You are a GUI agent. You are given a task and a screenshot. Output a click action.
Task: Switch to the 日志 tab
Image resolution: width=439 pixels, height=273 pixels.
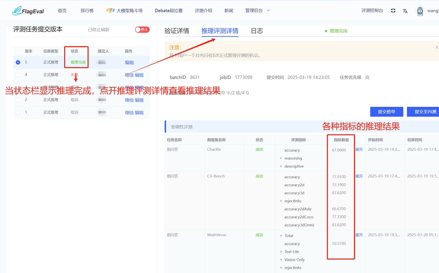(x=257, y=31)
